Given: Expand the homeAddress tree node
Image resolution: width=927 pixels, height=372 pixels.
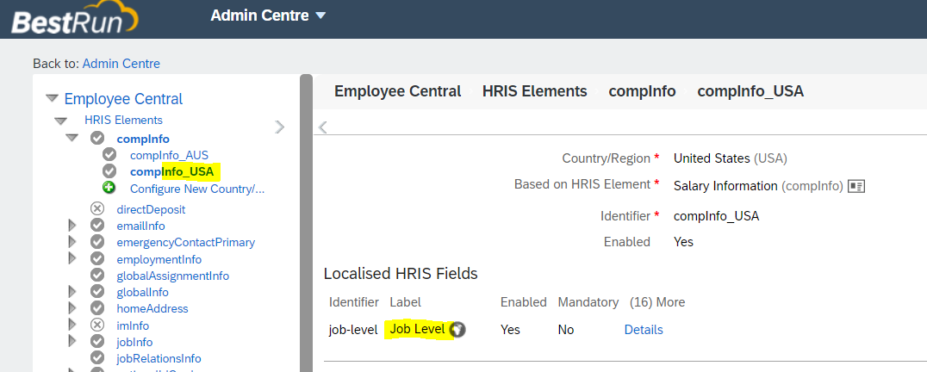Looking at the screenshot, I should 72,308.
